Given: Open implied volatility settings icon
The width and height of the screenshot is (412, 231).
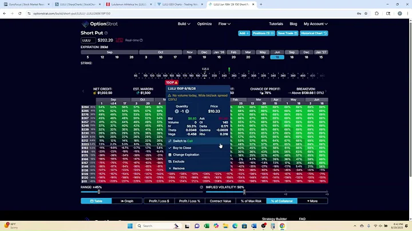Looking at the screenshot, I should [x=201, y=187].
